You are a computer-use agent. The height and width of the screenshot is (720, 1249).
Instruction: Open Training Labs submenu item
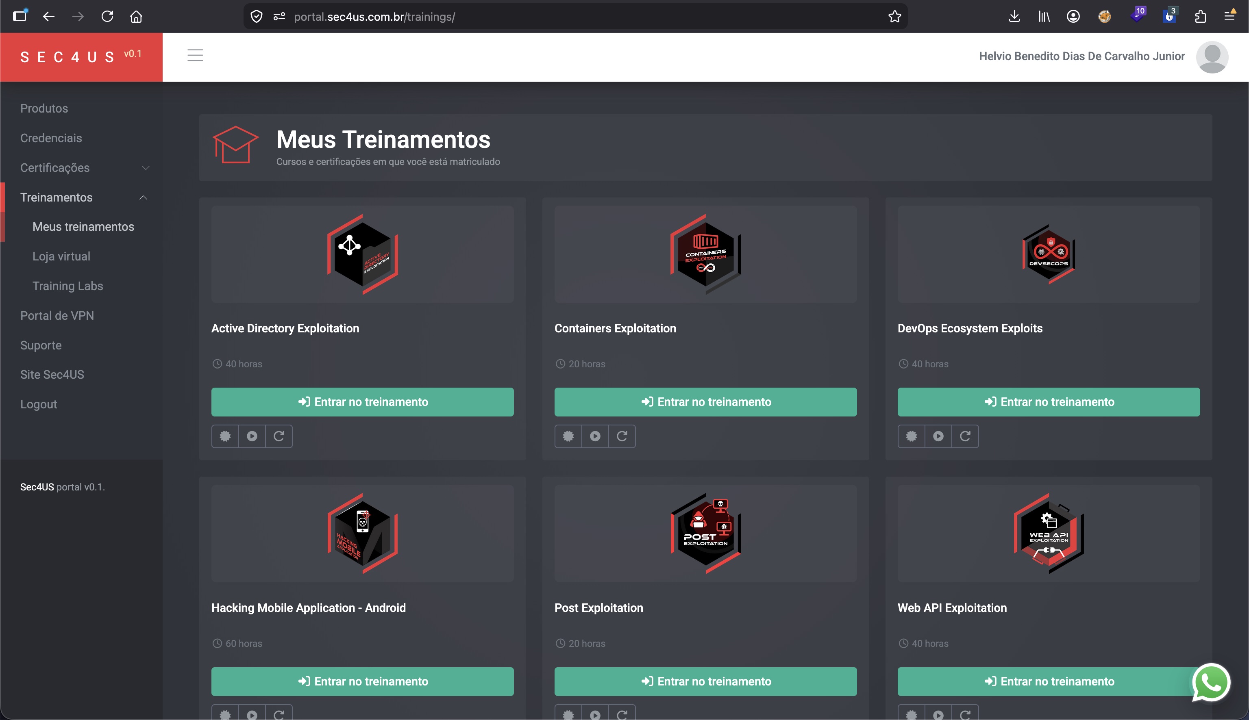point(68,286)
